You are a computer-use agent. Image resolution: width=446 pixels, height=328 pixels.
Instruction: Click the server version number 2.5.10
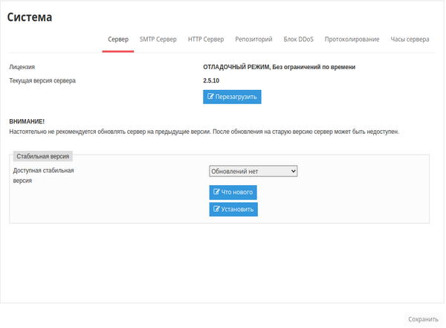pyautogui.click(x=211, y=80)
